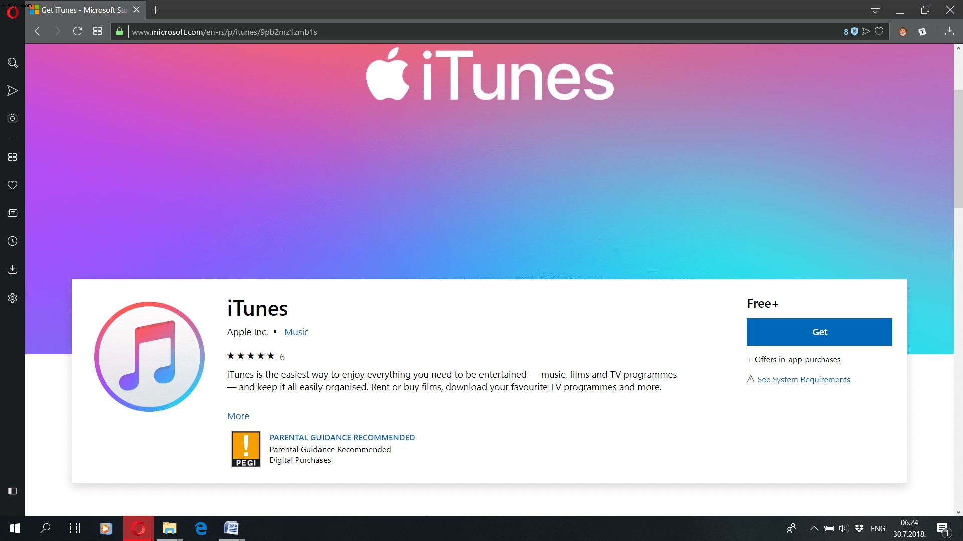Image resolution: width=963 pixels, height=541 pixels.
Task: Open the media player taskbar icon
Action: 106,528
